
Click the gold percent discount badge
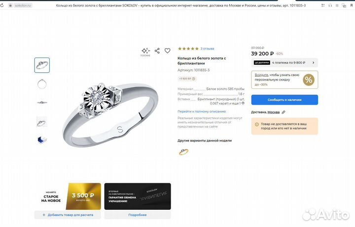309,80
